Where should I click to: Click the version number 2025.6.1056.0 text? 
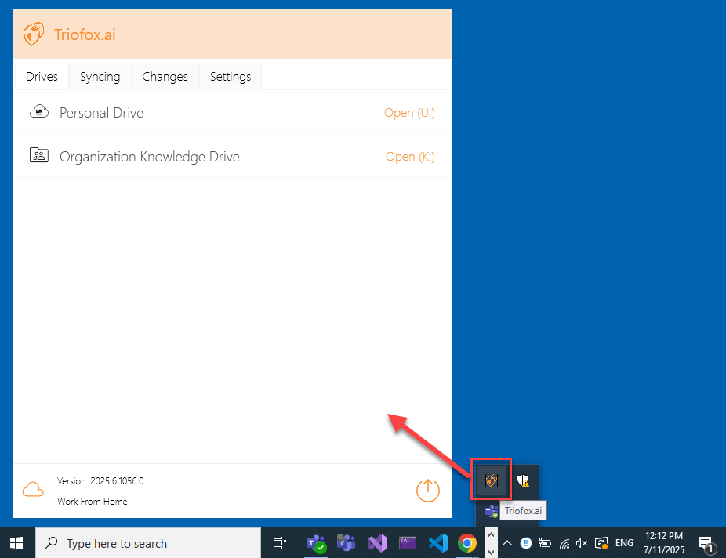click(117, 481)
